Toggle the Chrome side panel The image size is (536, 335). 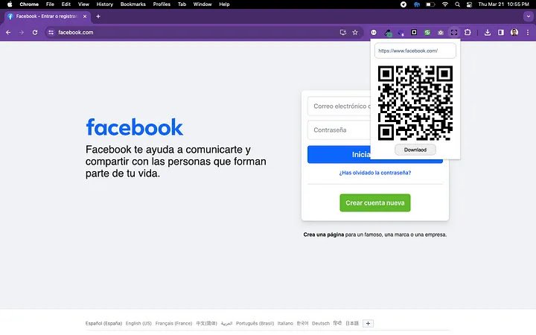[501, 33]
